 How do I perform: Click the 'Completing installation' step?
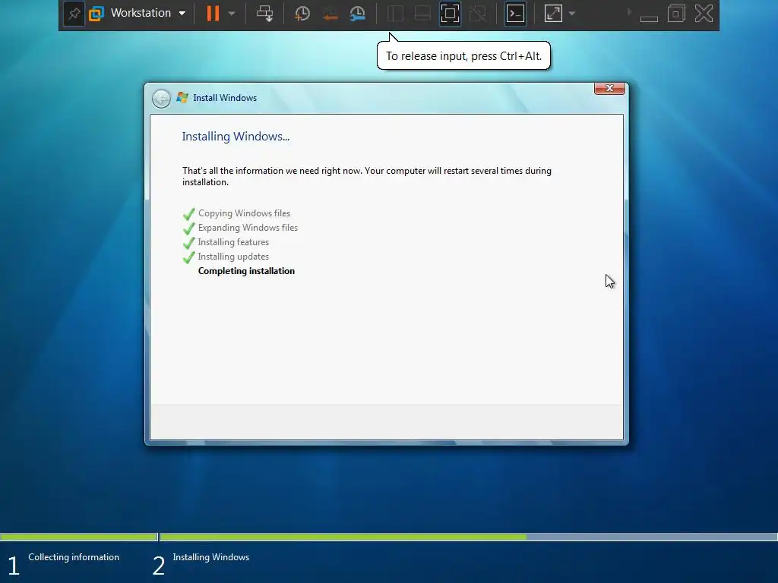tap(246, 271)
